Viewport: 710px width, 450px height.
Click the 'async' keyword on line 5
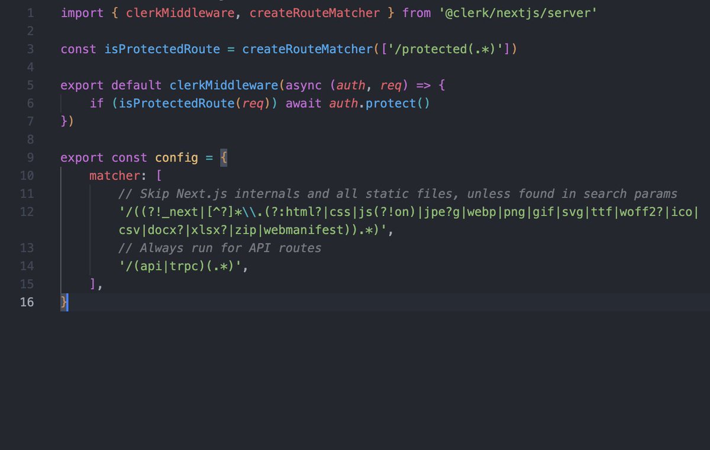pyautogui.click(x=304, y=85)
